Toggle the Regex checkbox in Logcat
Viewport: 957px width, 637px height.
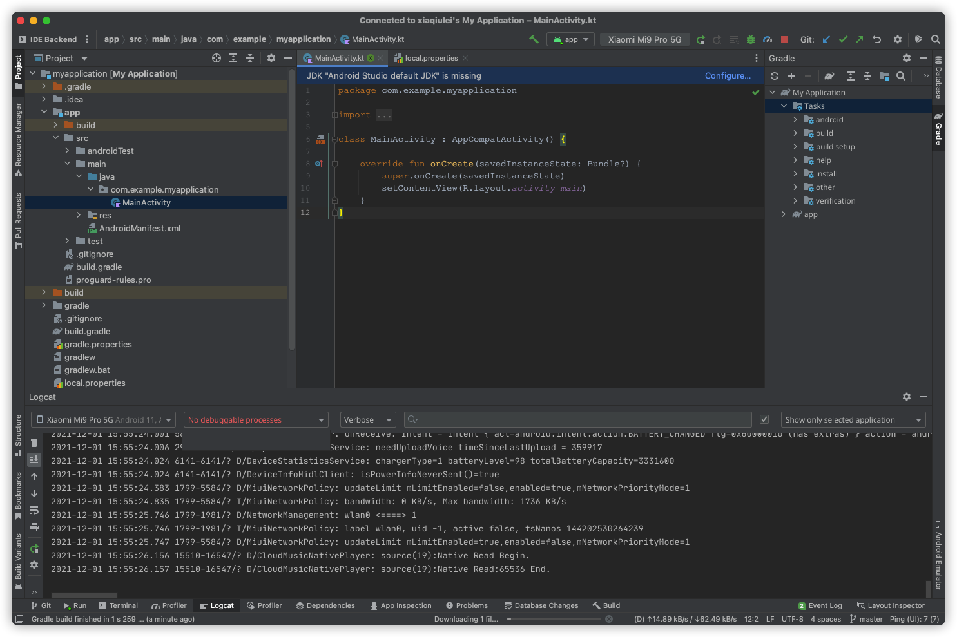pos(764,420)
